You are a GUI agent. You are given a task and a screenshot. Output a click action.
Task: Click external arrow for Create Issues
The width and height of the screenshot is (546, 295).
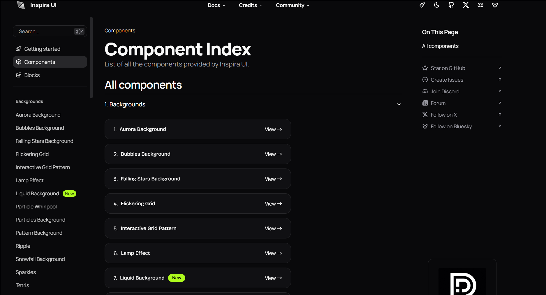pos(500,80)
